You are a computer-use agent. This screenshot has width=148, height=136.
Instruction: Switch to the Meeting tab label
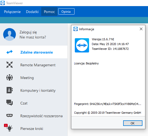point(27,78)
